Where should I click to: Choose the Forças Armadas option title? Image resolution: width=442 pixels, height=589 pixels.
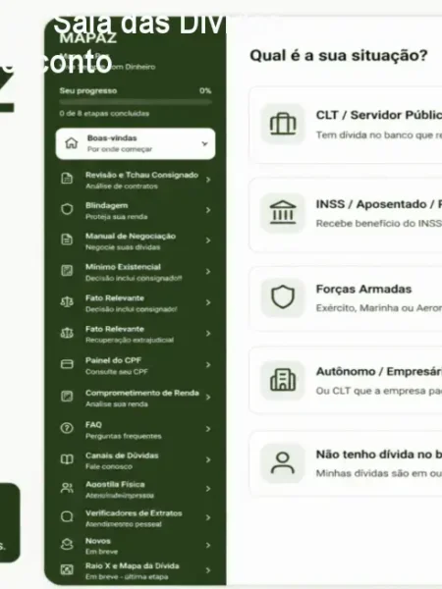pos(363,289)
